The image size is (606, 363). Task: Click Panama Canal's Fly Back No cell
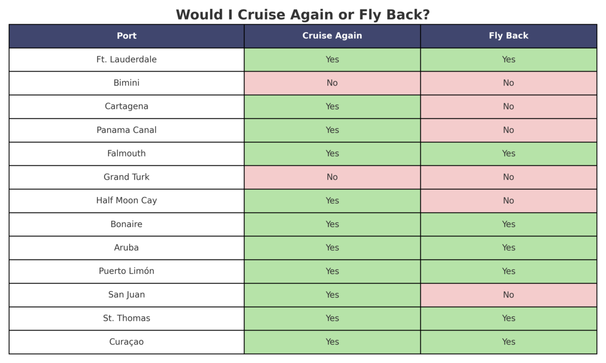click(508, 130)
